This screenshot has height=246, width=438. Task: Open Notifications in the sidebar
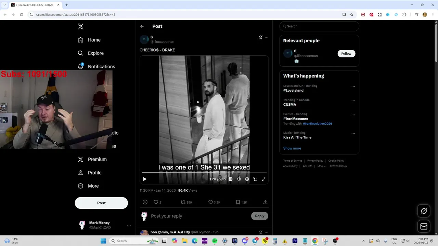(96, 66)
